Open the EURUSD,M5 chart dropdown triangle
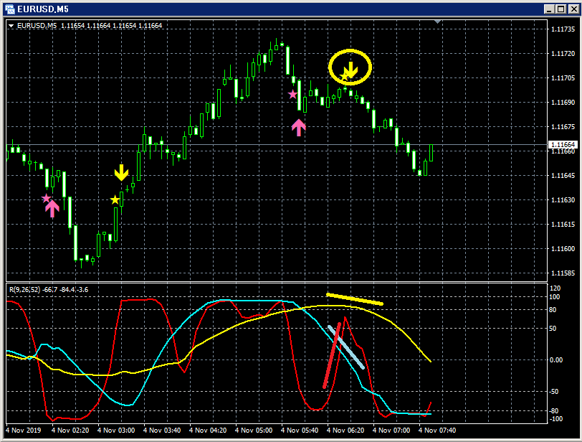 [x=11, y=26]
